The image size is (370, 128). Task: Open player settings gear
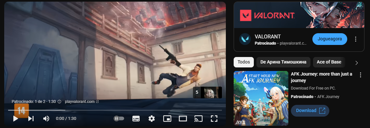152,118
